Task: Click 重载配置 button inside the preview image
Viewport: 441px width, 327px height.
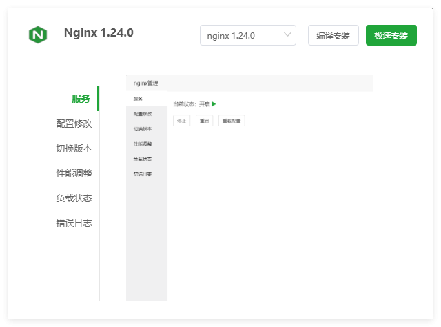Action: (x=232, y=121)
